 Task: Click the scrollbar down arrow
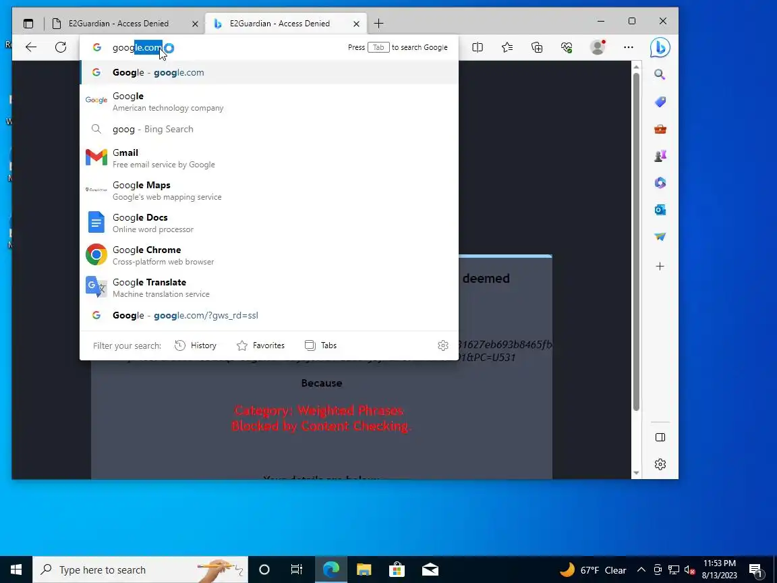coord(636,473)
